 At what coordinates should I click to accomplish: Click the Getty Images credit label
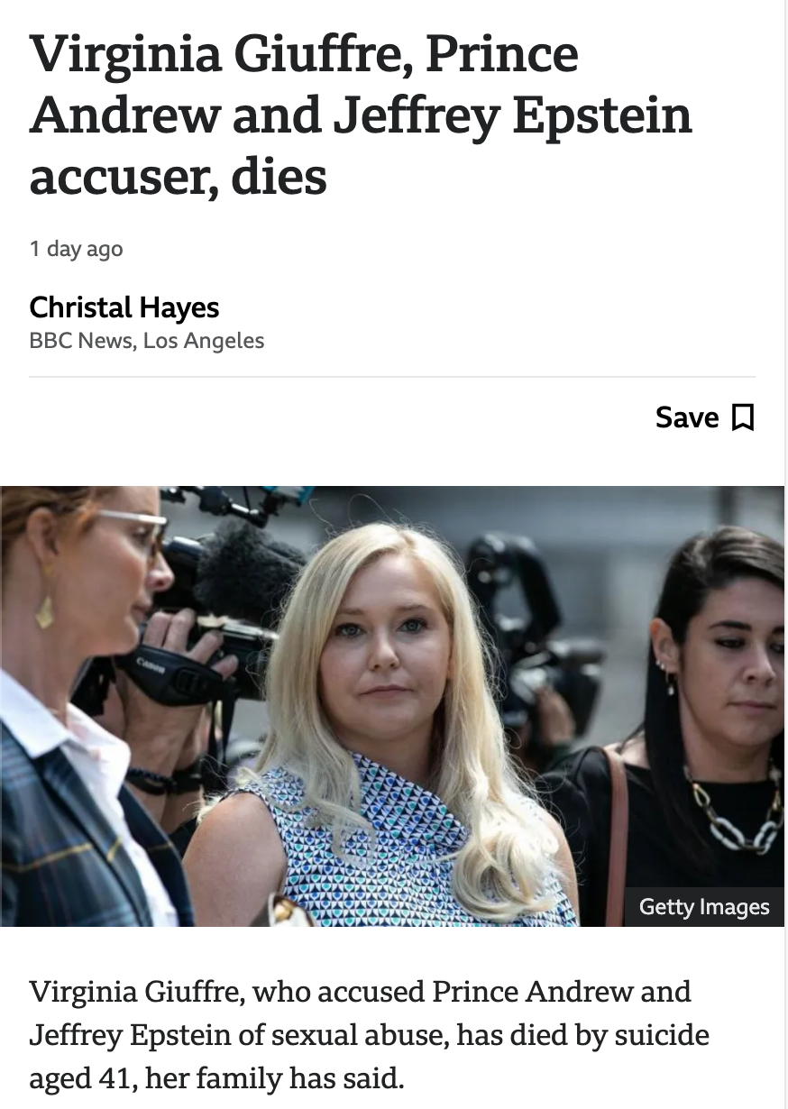click(704, 907)
